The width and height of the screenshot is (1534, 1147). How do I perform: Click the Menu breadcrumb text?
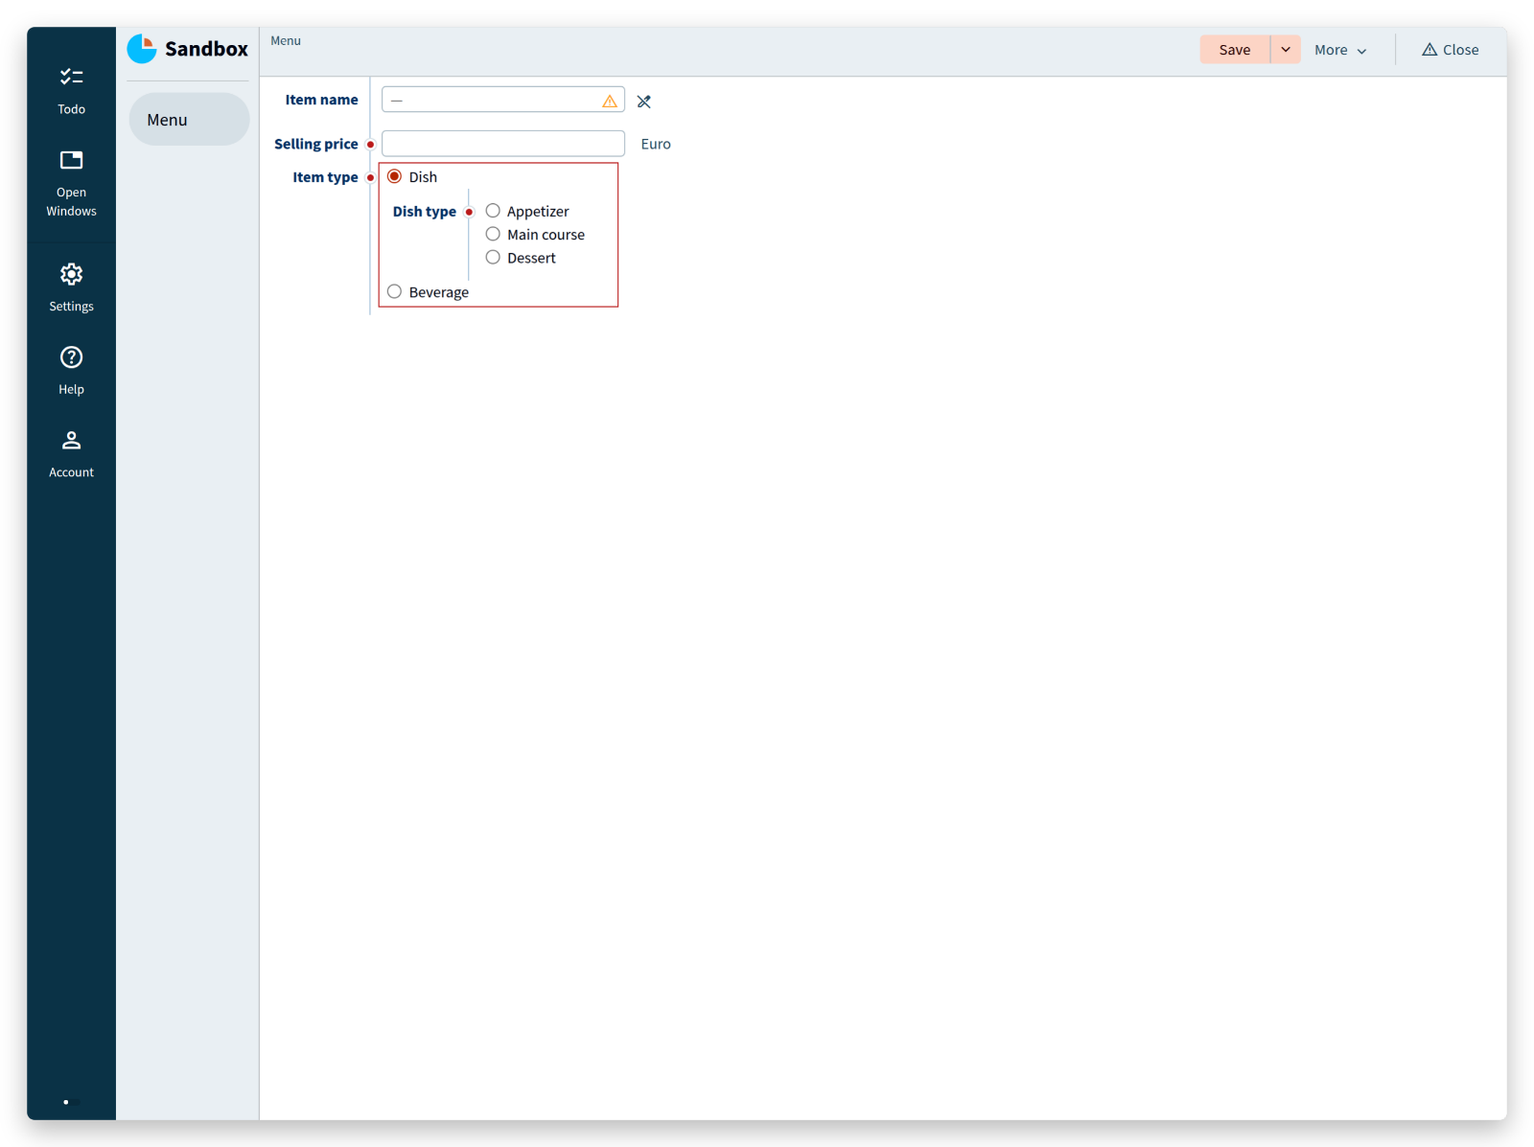[286, 40]
